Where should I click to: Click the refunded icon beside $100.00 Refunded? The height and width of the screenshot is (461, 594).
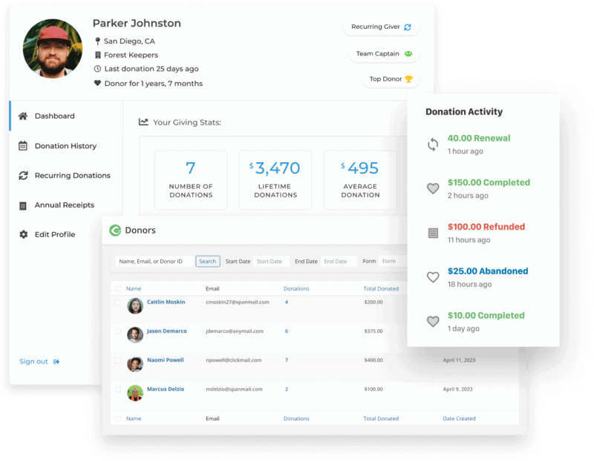tap(433, 233)
